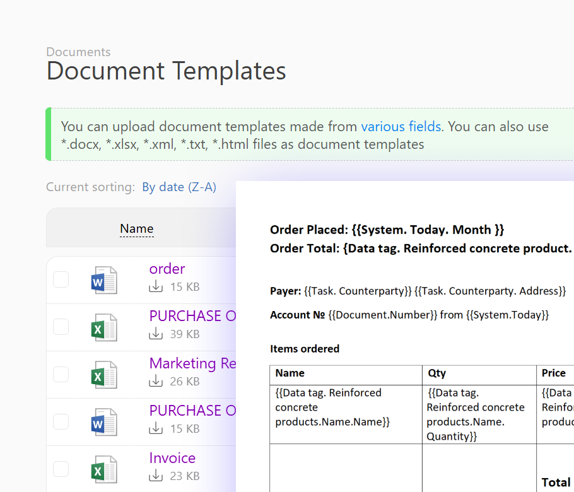Click the Account № line in the preview
Screen dimensions: 574x492
click(x=409, y=315)
